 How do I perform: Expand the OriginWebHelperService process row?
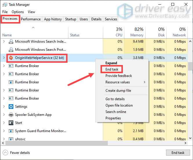(x=4, y=58)
